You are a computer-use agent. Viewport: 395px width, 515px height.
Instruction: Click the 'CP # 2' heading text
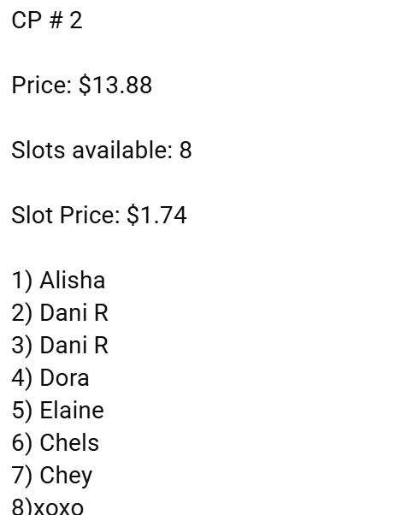click(x=47, y=21)
